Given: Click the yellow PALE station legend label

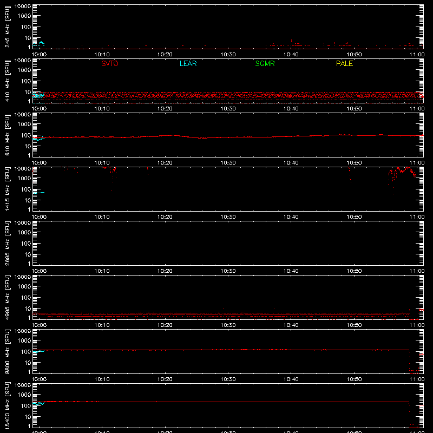Looking at the screenshot, I should click(x=344, y=63).
